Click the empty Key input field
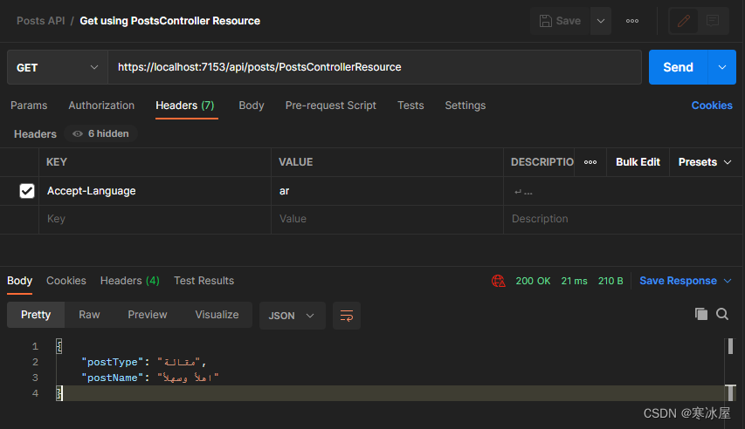 [155, 219]
